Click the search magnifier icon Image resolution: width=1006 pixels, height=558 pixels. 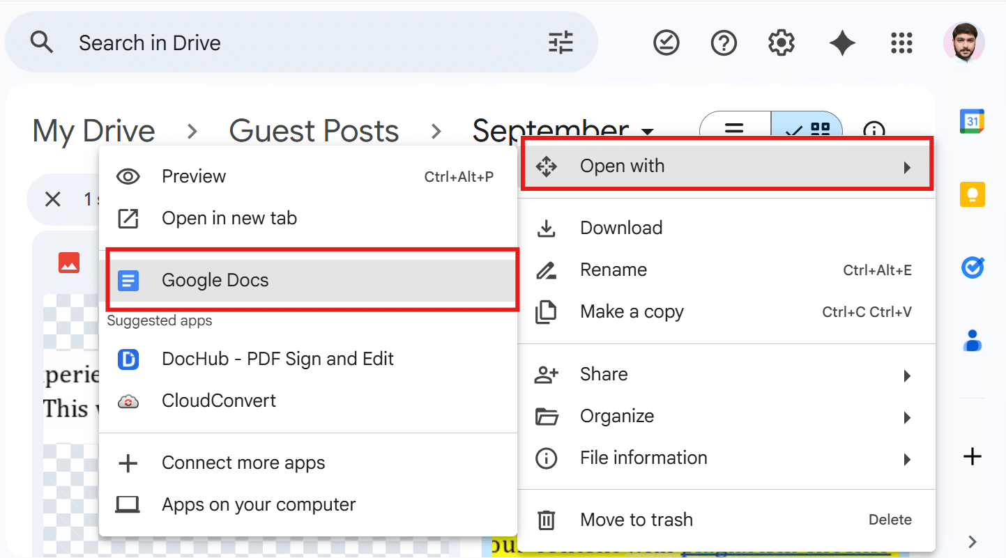point(42,43)
